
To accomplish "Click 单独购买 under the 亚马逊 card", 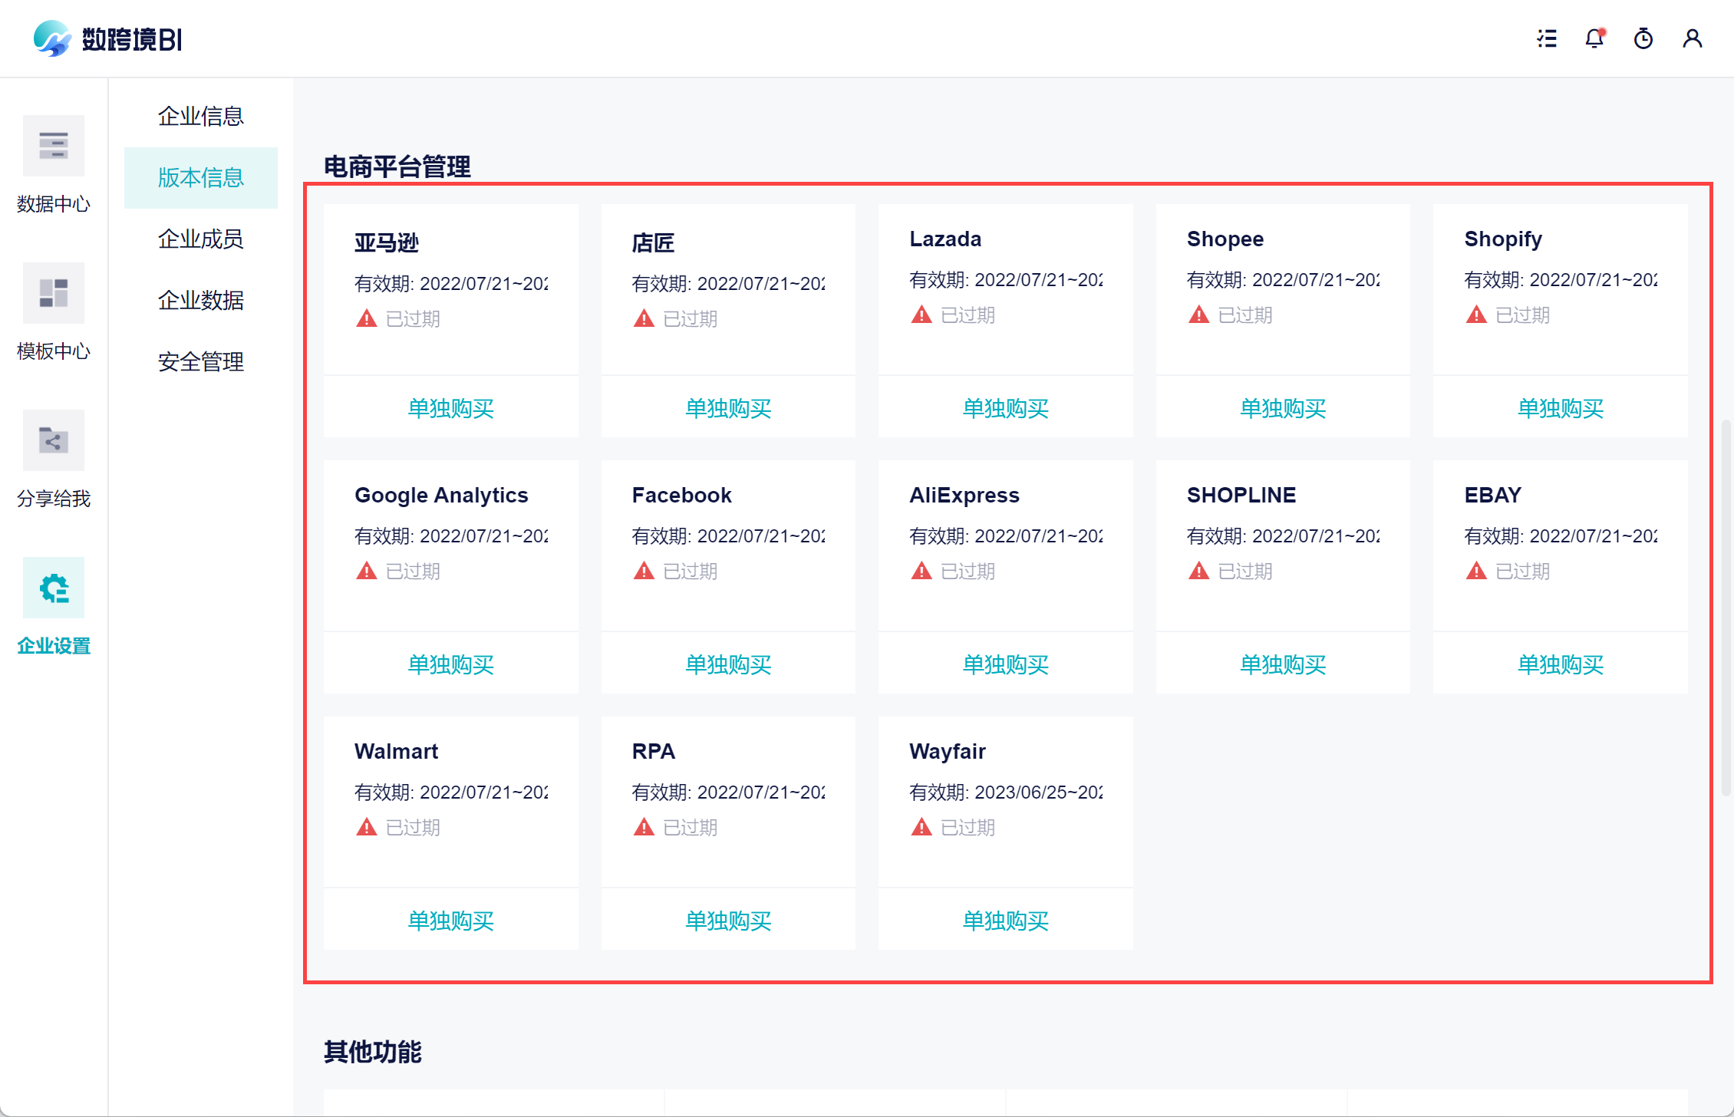I will coord(450,408).
